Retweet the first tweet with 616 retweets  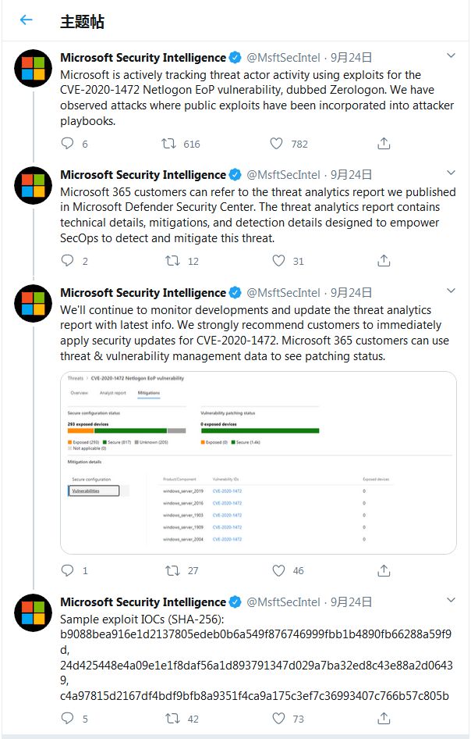168,144
